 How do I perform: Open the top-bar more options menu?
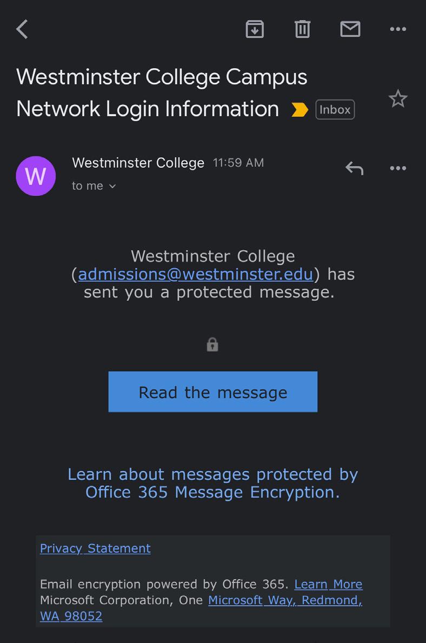(398, 29)
